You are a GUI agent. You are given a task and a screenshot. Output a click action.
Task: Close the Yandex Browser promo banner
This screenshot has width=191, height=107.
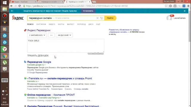point(184,11)
